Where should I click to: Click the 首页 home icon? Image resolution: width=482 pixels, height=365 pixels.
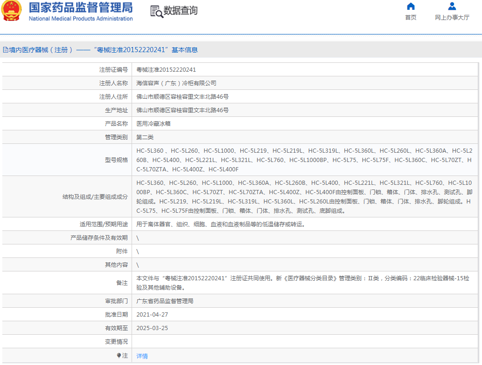click(x=411, y=7)
